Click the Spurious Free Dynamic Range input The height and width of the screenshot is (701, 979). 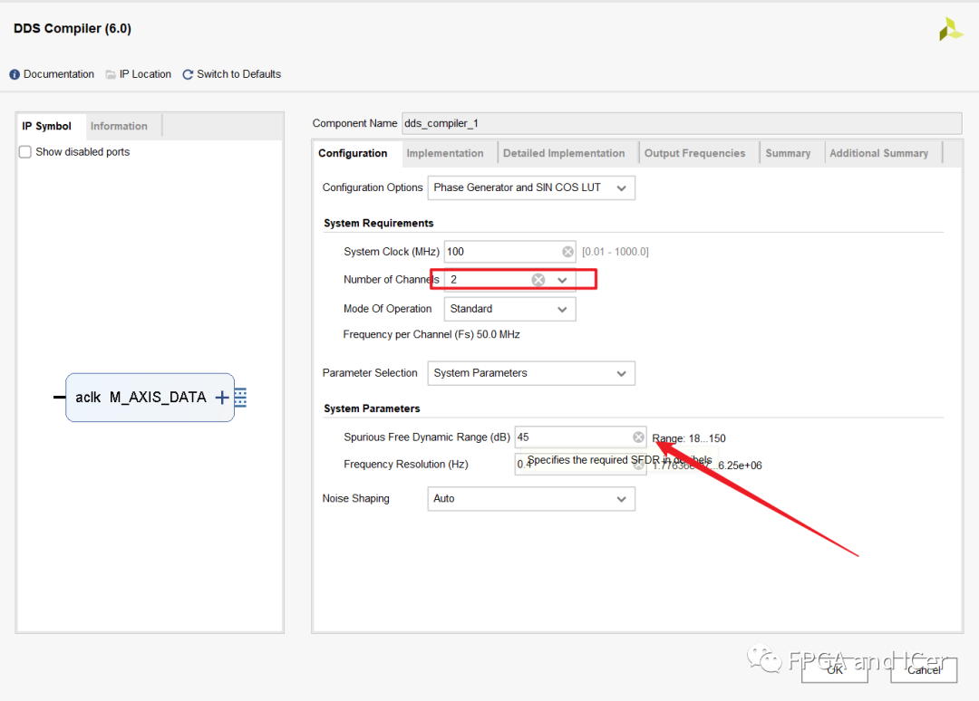point(581,437)
